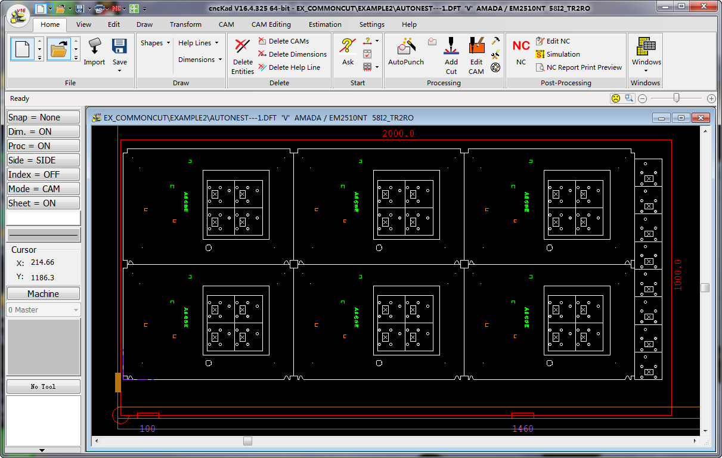Open the Settings tab
This screenshot has width=722, height=458.
[x=371, y=24]
